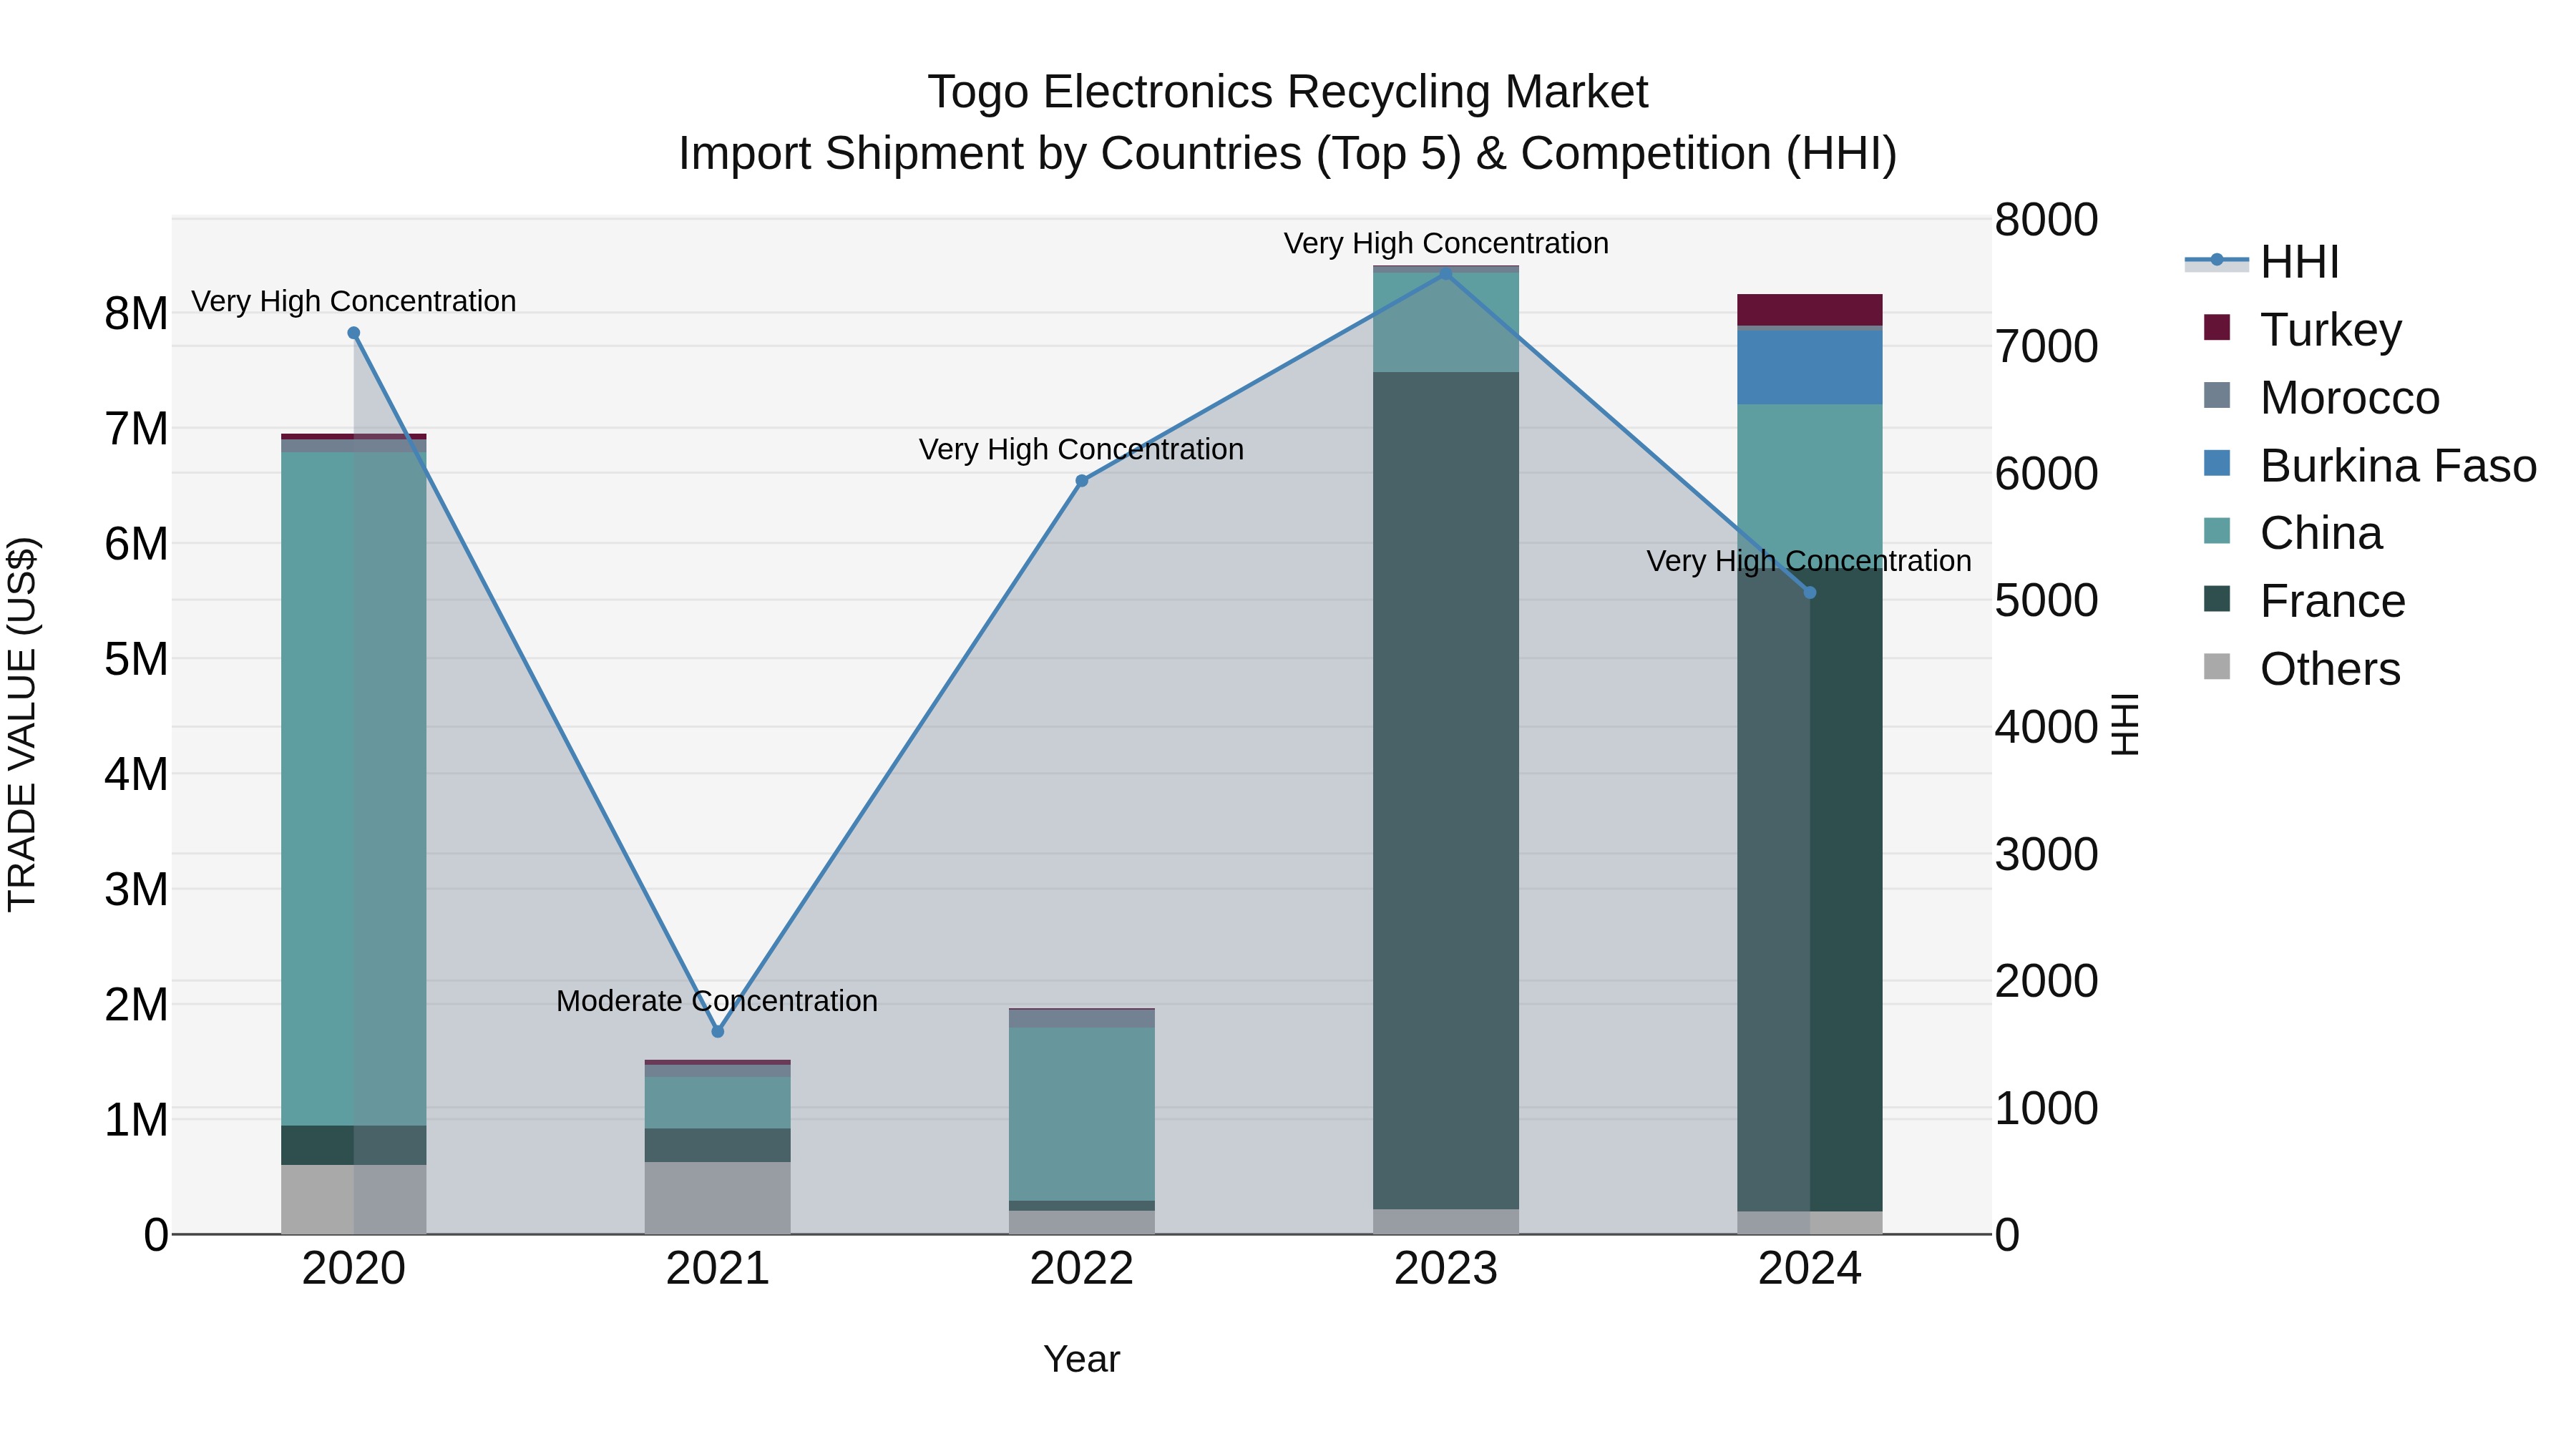Click the Others segment of the 2021 bar
Viewport: 2576px width, 1449px height.
717,1198
